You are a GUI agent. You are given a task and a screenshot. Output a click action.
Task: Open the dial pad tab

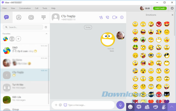point(43,17)
